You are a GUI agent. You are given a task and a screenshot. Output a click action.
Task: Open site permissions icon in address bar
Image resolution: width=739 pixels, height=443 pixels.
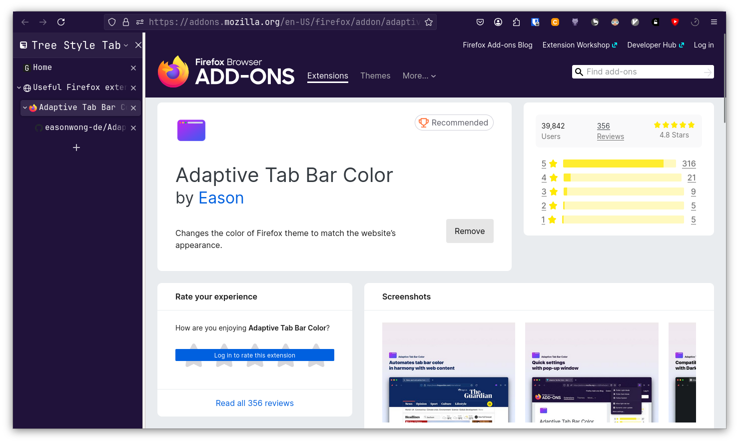point(140,22)
